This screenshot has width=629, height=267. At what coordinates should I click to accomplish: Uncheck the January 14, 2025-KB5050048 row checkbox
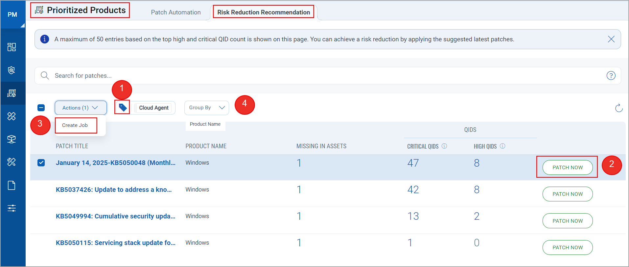41,163
